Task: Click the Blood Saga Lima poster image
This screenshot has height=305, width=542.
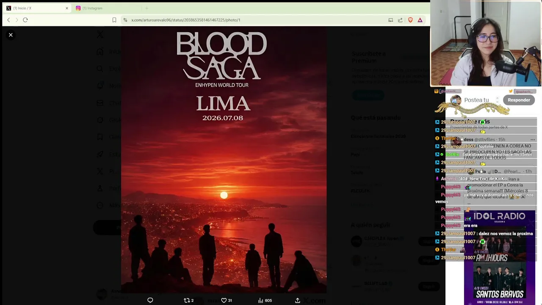Action: [x=224, y=160]
